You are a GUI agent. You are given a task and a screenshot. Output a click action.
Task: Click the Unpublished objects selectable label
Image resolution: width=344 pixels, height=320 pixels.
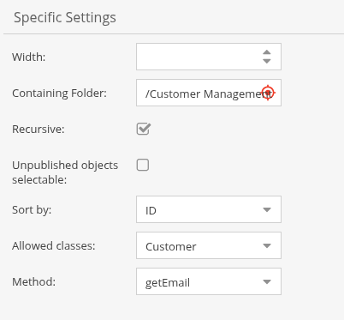coord(65,172)
